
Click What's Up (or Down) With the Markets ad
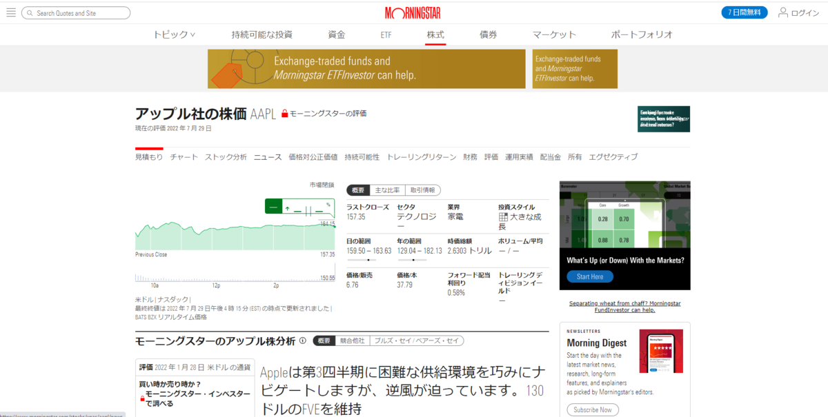coord(624,235)
